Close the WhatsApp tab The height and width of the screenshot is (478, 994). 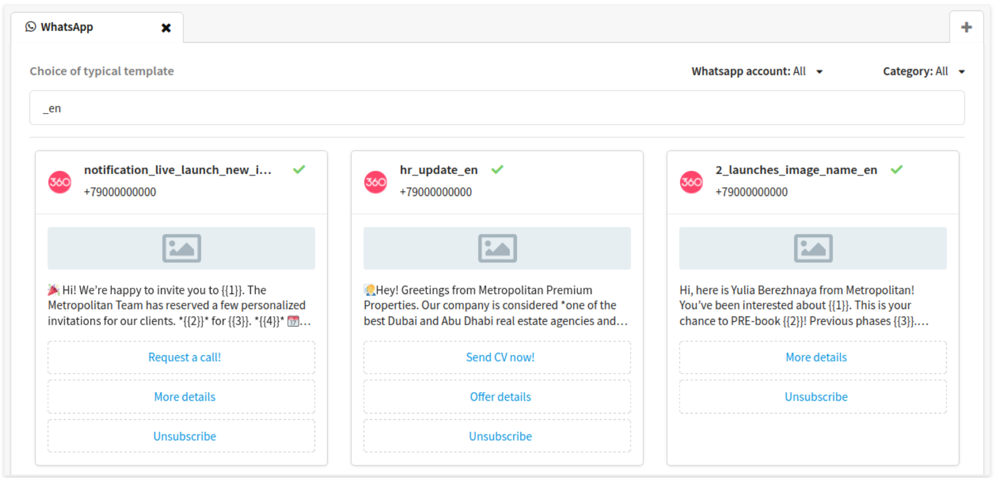(166, 28)
